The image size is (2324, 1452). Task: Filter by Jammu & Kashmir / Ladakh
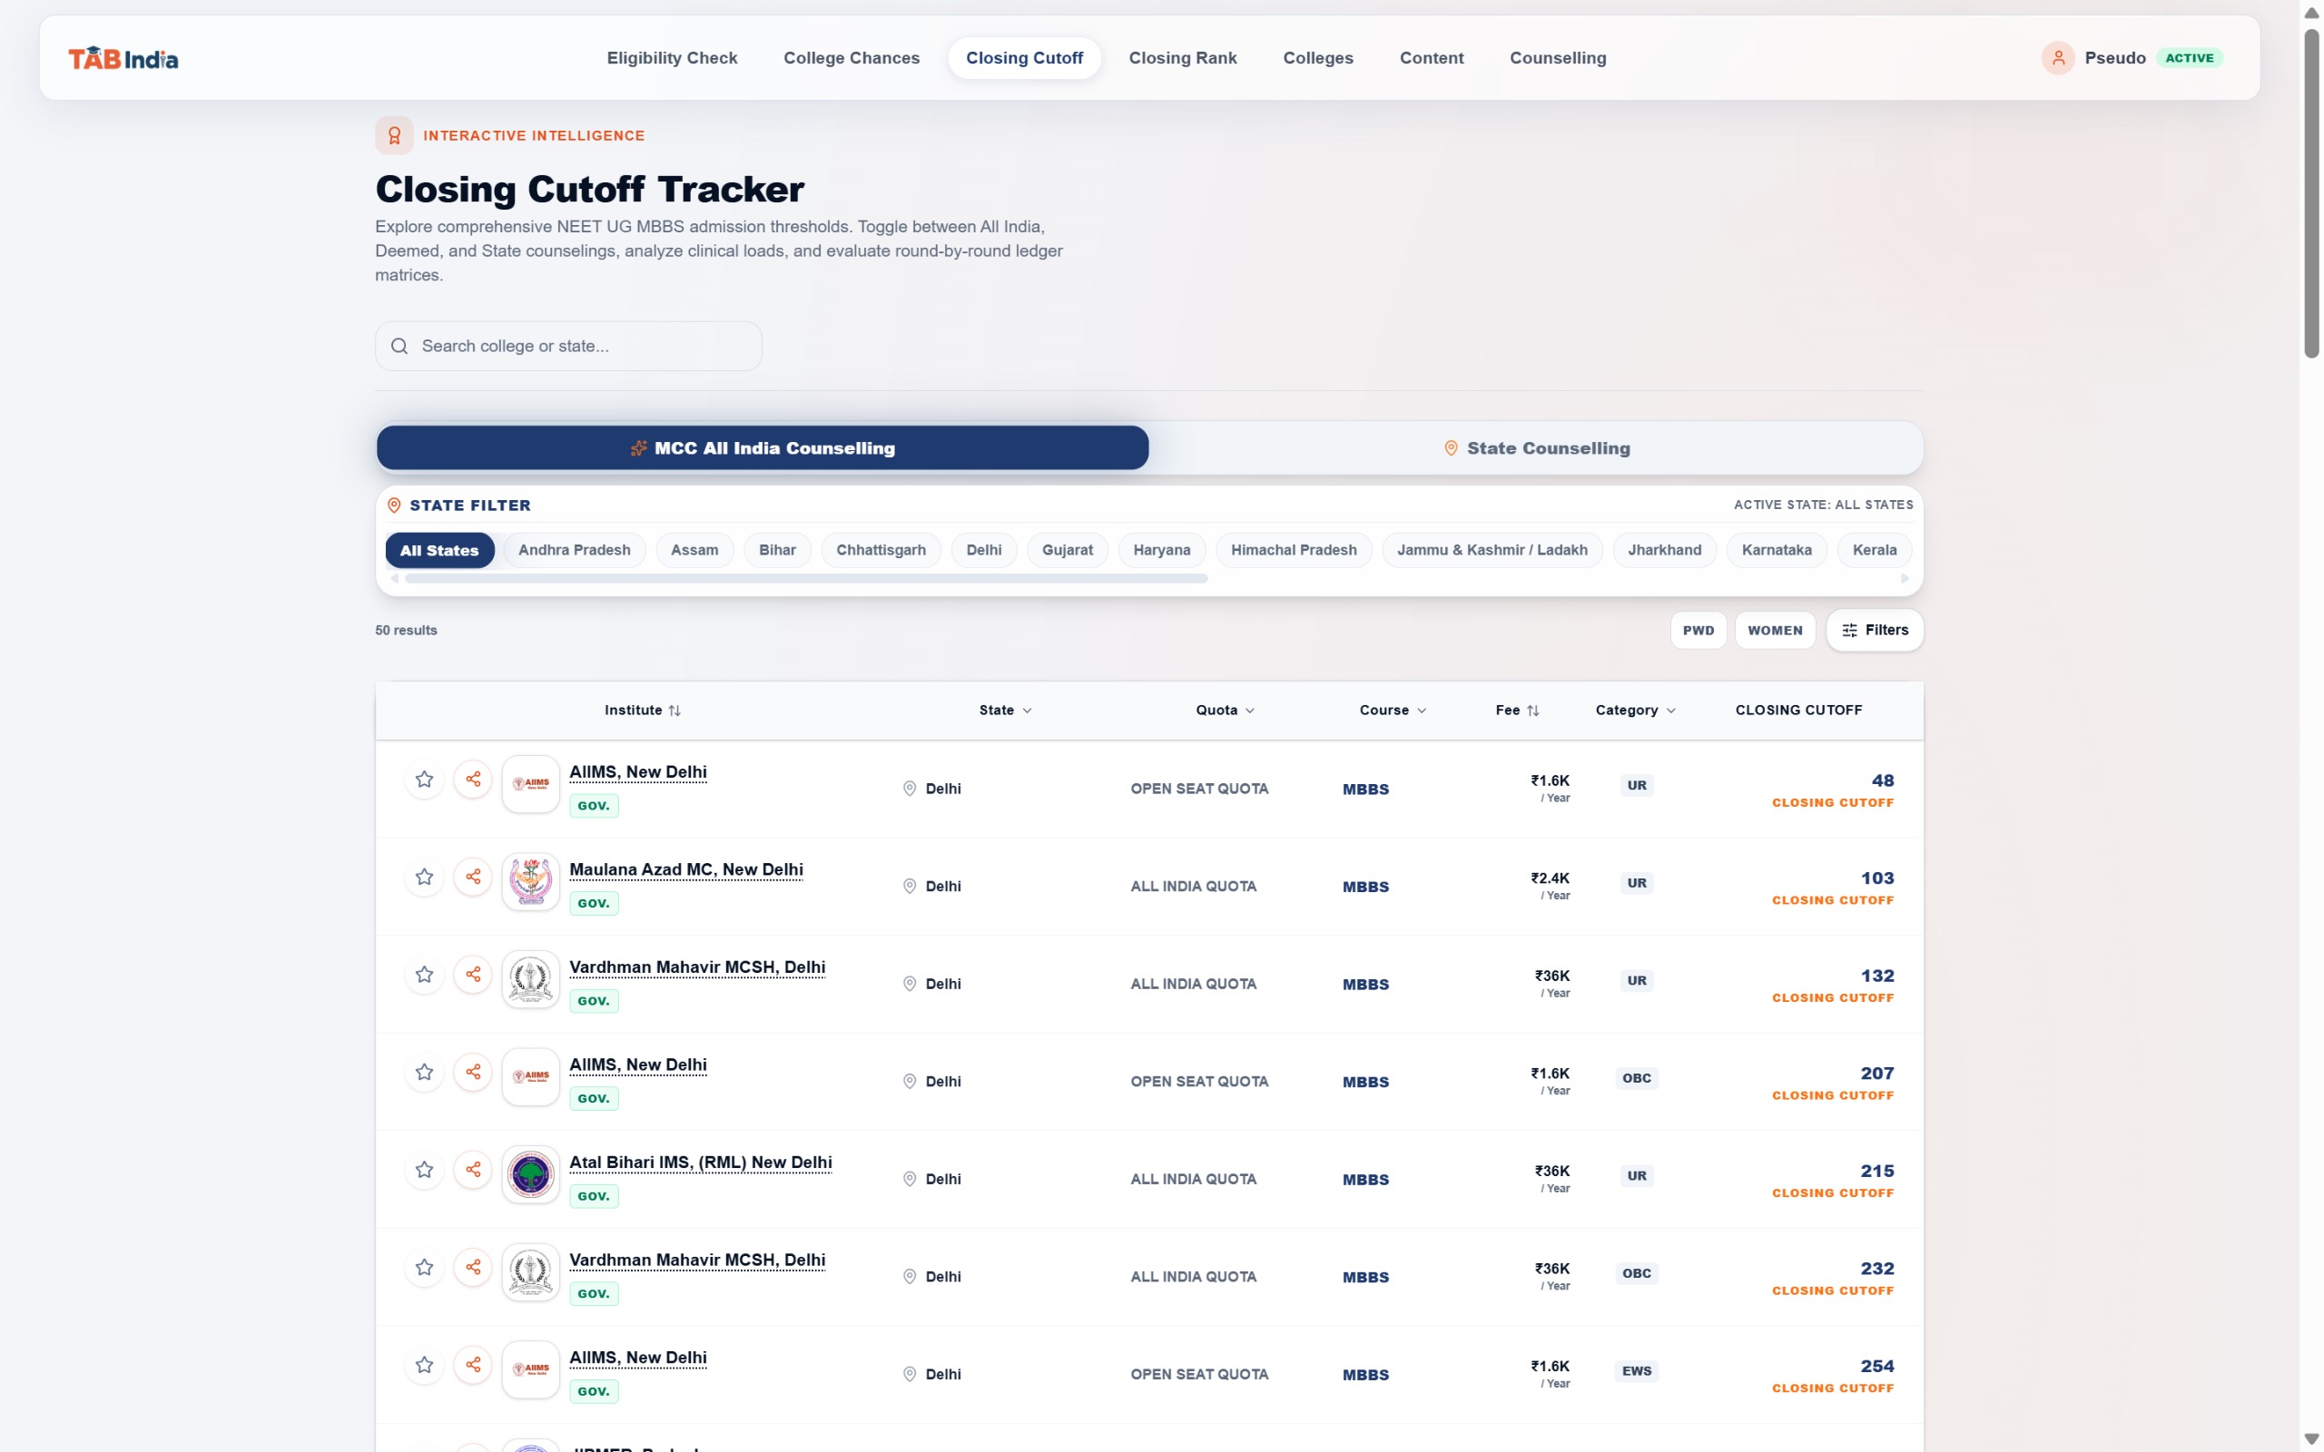pyautogui.click(x=1492, y=550)
